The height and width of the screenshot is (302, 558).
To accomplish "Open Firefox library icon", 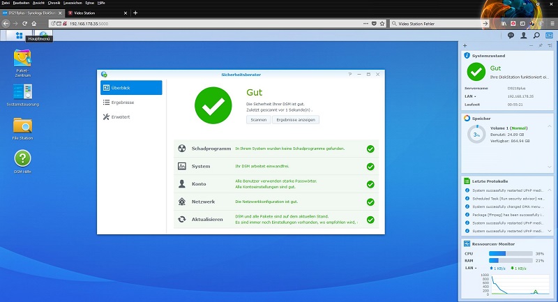I will coord(504,24).
